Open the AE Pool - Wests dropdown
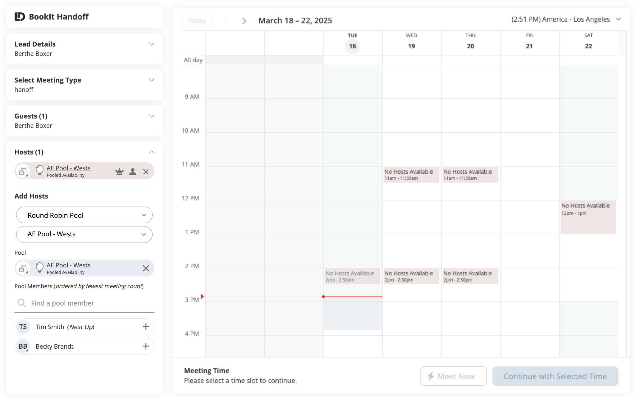635x402 pixels. pos(84,234)
